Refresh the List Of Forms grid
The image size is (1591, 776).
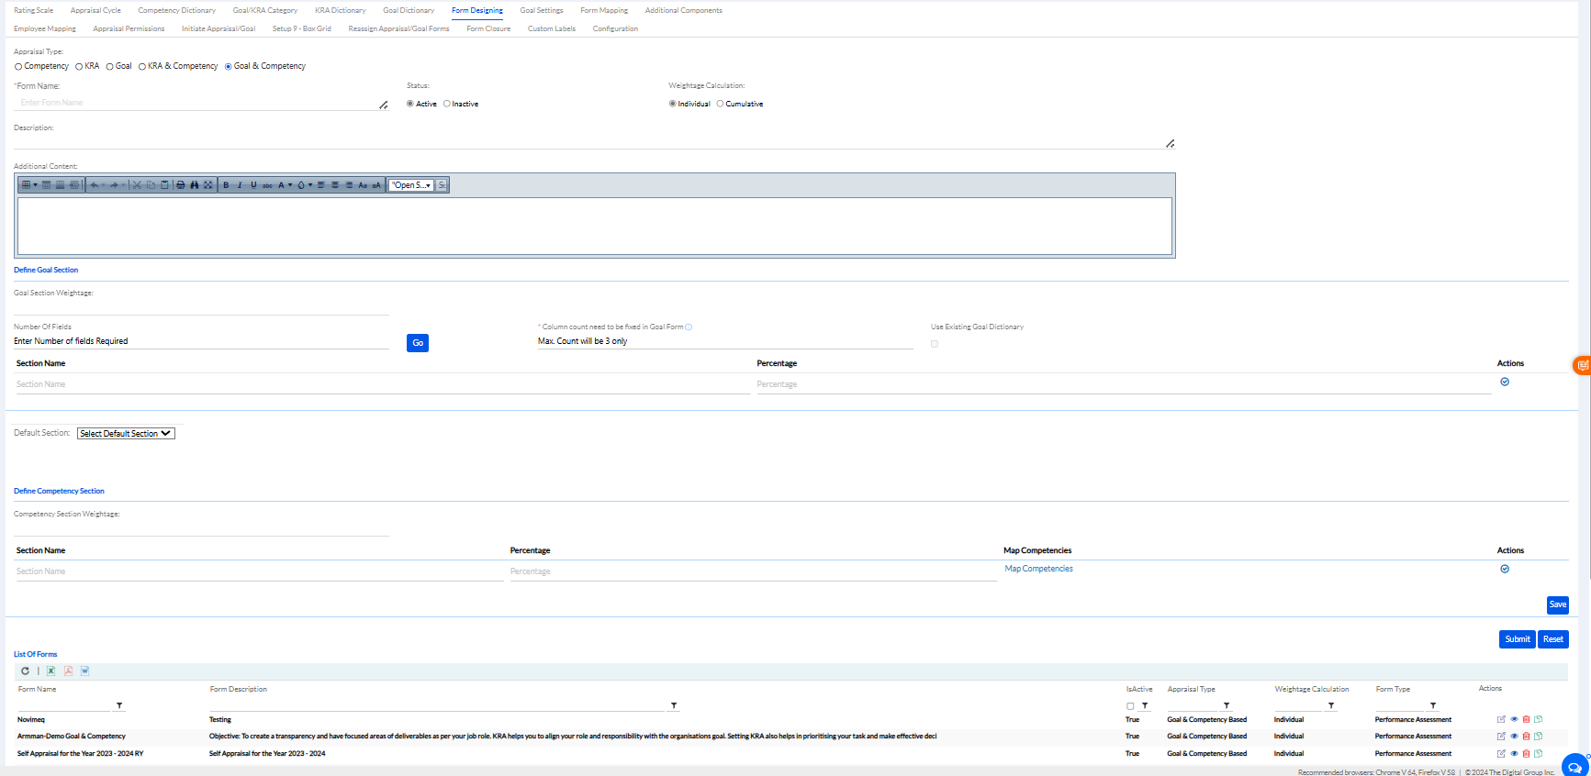coord(25,671)
